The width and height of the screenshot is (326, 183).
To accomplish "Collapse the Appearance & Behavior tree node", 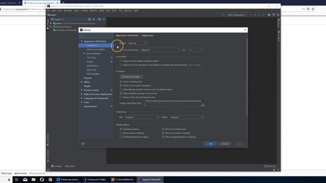I will [81, 41].
